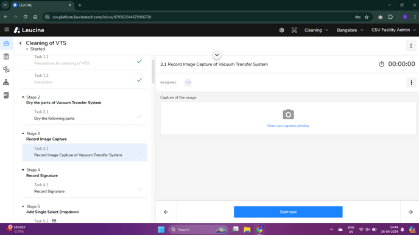Click Chrome icon in taskbar
Screen dimensions: 419x235
pyautogui.click(x=259, y=230)
